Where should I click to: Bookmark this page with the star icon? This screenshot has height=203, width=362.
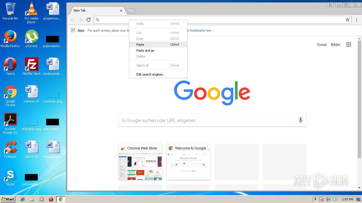point(348,20)
